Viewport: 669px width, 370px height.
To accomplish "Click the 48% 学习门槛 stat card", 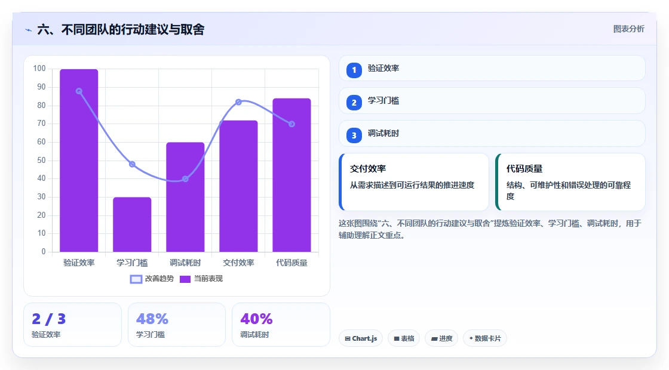I will 177,325.
